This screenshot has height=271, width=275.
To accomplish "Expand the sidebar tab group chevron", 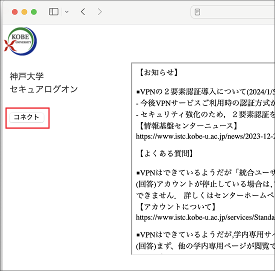I will (66, 12).
